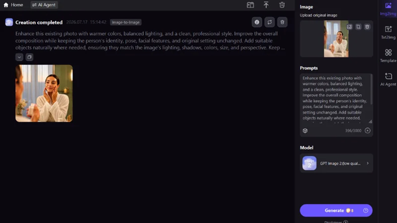
Task: Click the info icon on creation result
Action: click(x=257, y=22)
